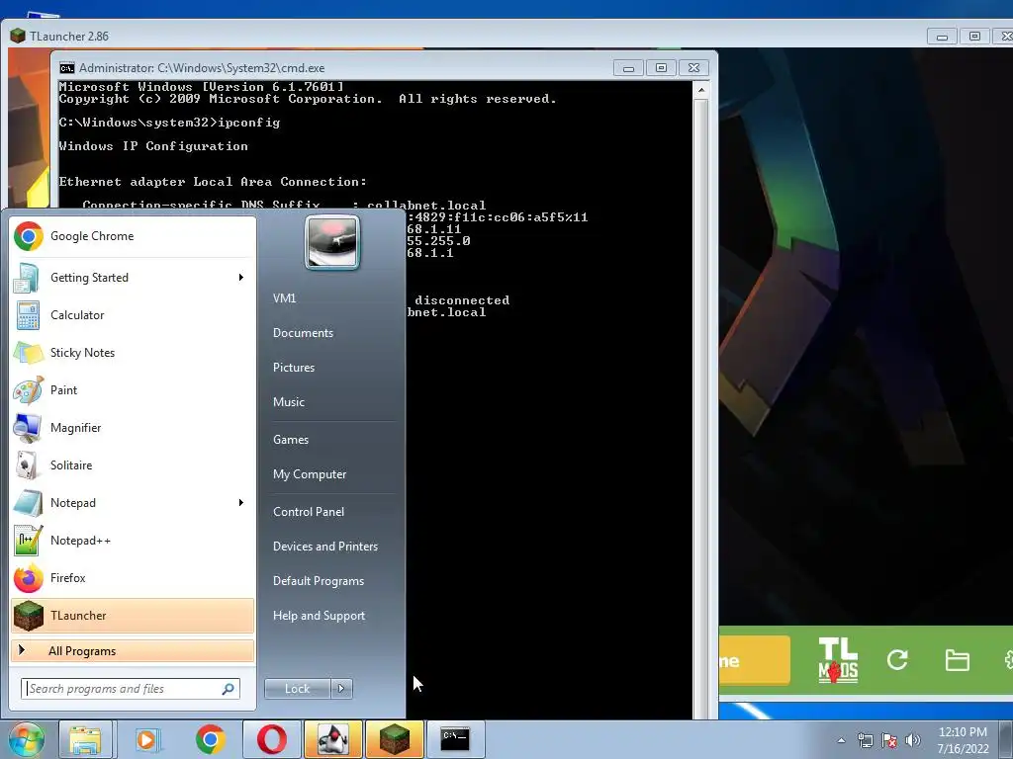Open Windows Explorer from the taskbar

click(85, 739)
